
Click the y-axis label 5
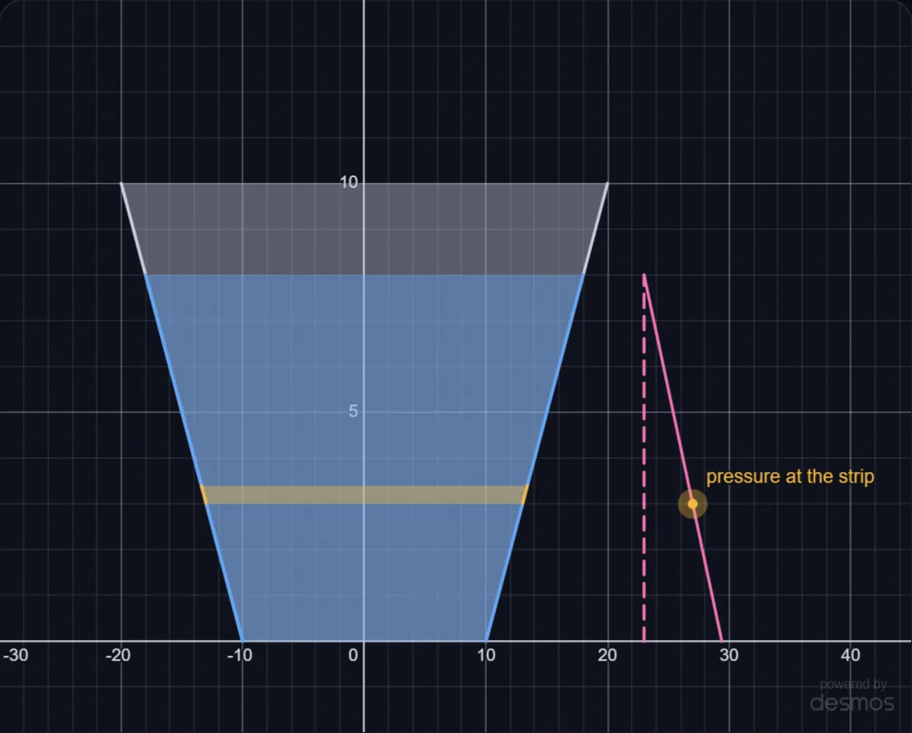click(353, 412)
